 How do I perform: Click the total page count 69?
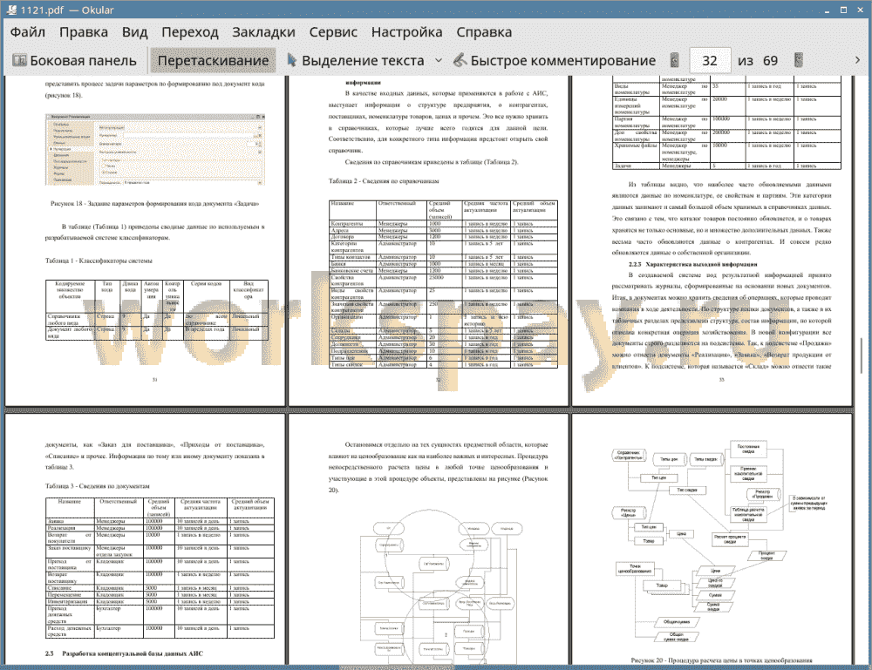coord(770,61)
